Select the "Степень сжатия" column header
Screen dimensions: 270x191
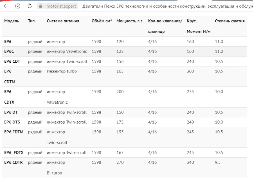tap(230, 21)
